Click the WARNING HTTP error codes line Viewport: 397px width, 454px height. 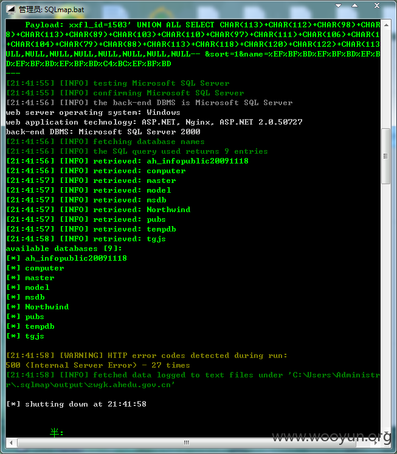(147, 356)
